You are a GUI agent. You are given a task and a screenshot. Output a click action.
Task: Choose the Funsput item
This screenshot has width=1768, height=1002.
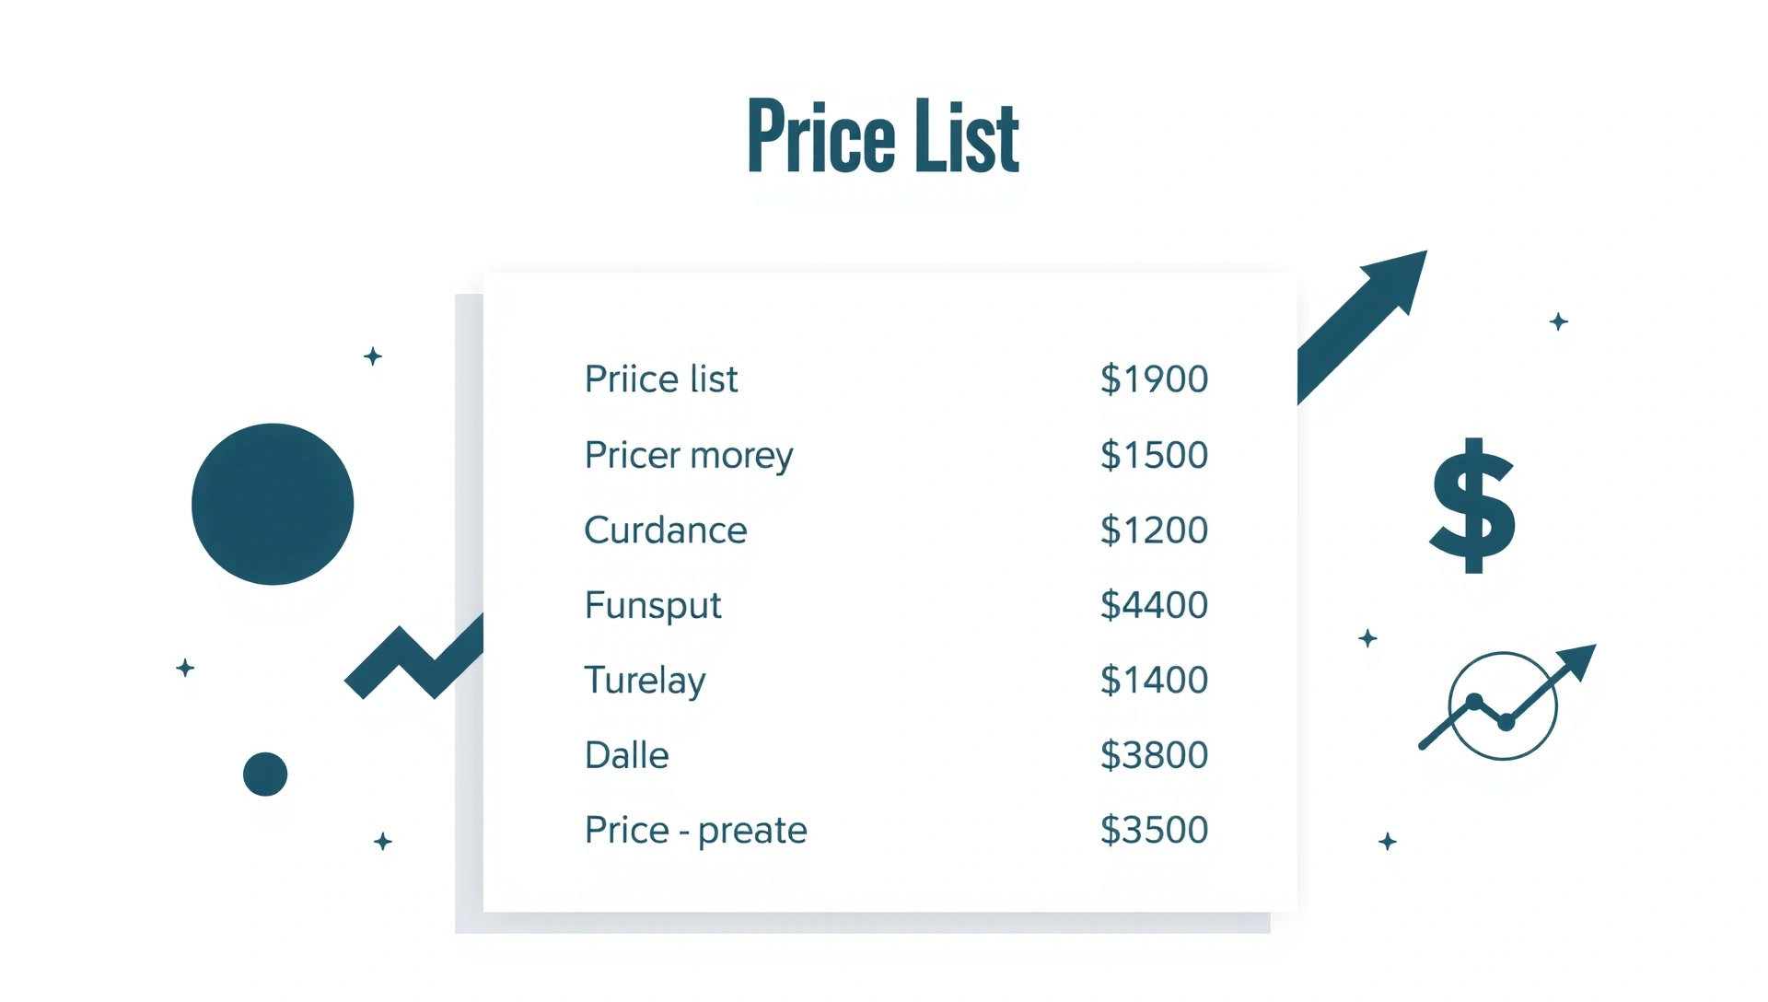click(653, 606)
